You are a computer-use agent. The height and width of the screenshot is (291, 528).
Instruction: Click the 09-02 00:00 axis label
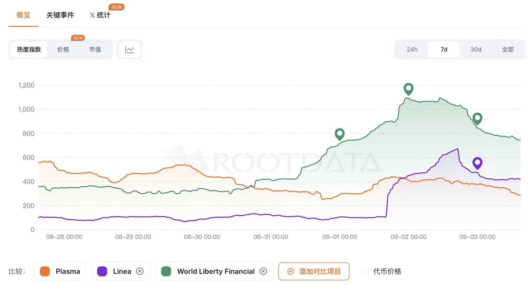click(x=409, y=237)
